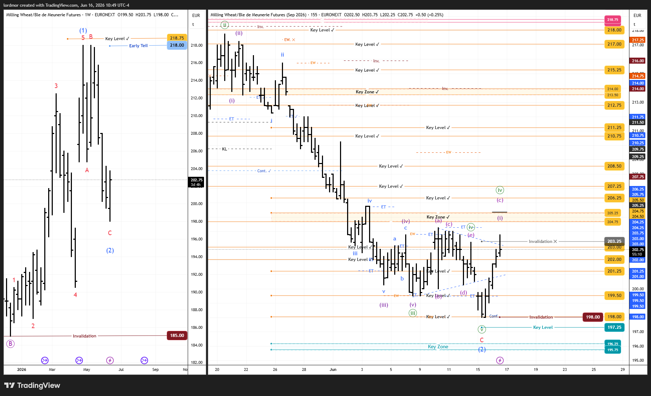Select the orange 207.25 price tag
Screen dimensions: 651x396
click(x=614, y=186)
